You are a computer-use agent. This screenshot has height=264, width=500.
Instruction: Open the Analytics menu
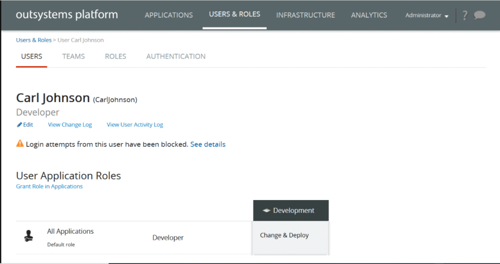click(x=369, y=15)
